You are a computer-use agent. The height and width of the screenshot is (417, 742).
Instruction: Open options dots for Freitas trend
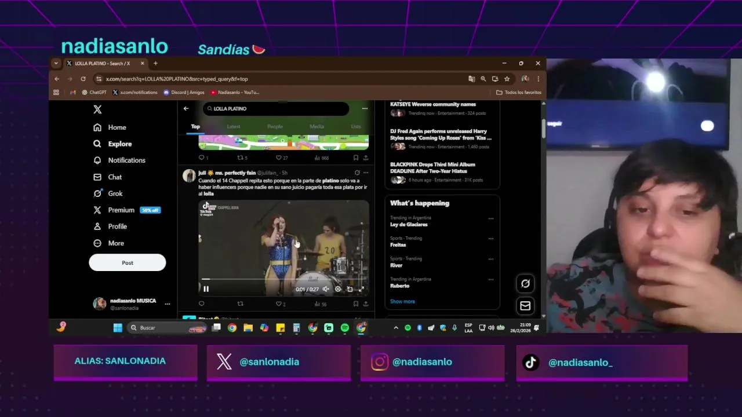[x=490, y=239]
